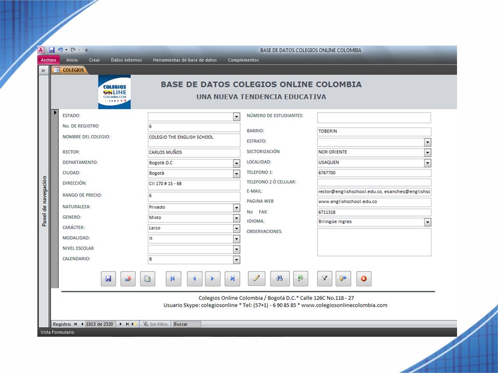Viewport: 498px width, 373px height.
Task: Click the Panel de navegación vertical bar
Action: click(44, 201)
